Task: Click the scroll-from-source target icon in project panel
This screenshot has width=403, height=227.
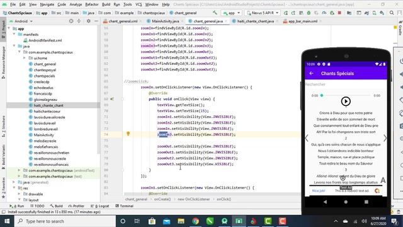Action: tap(71, 21)
